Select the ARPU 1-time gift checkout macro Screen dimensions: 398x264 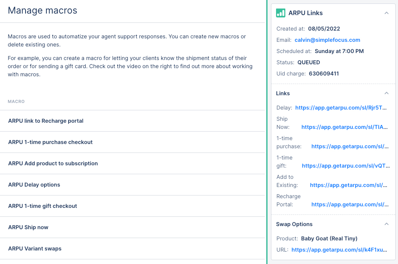coord(43,206)
